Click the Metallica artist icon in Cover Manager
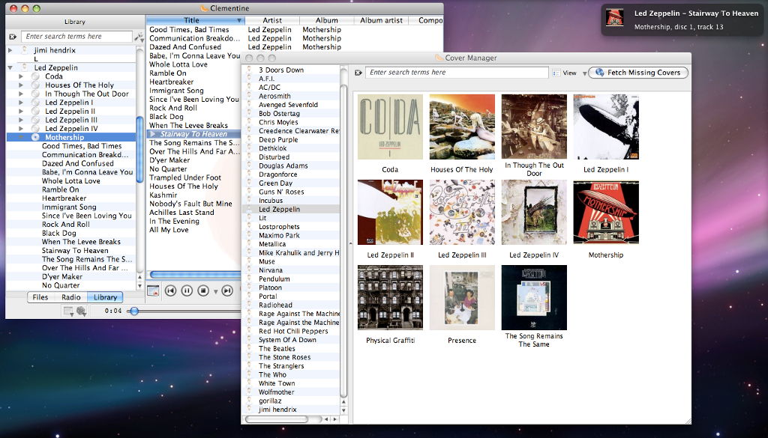This screenshot has height=438, width=768. coord(249,244)
